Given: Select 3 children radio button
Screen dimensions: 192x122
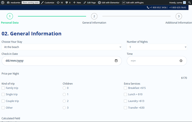Looking at the screenshot, I should [64, 108].
